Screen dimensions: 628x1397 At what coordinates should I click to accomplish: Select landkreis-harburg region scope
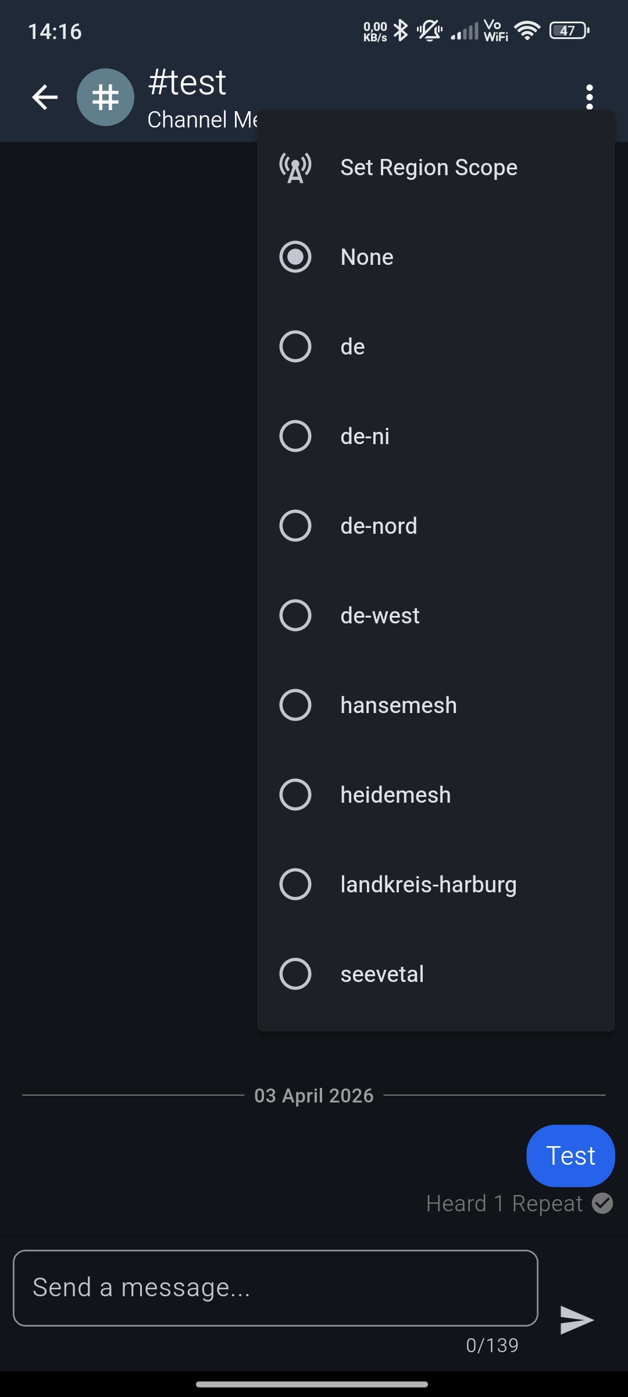point(295,884)
